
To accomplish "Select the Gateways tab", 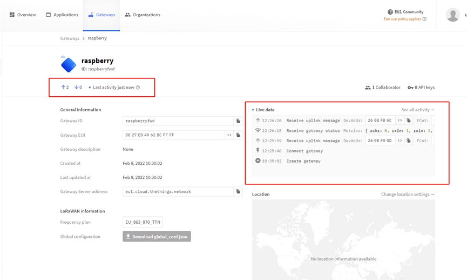I will point(101,15).
